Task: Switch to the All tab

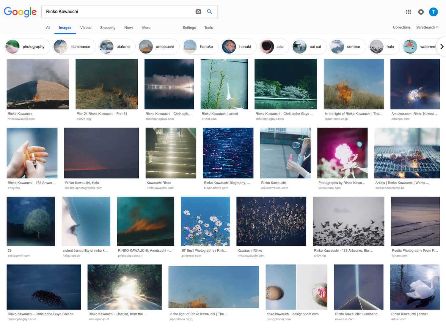Action: tap(48, 28)
